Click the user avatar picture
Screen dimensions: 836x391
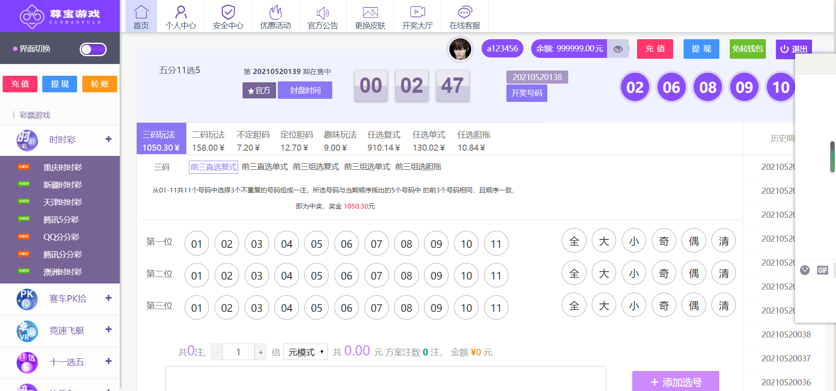coord(460,49)
